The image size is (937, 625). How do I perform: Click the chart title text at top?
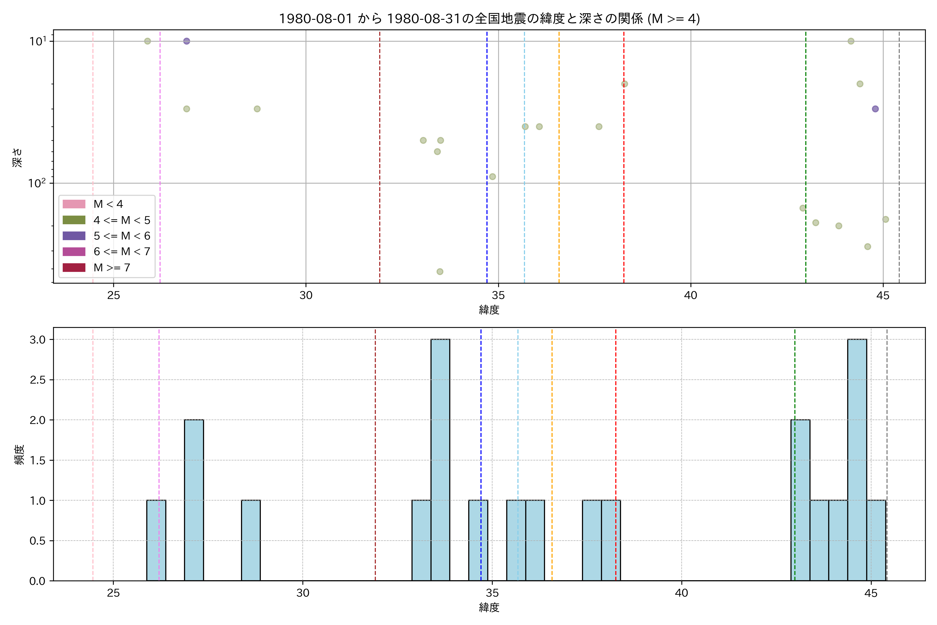pos(489,19)
